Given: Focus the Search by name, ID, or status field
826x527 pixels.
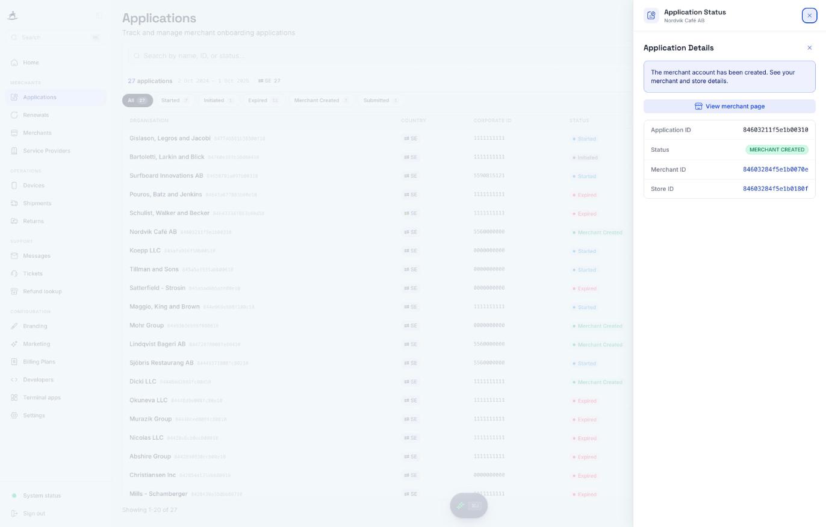Looking at the screenshot, I should click(379, 56).
